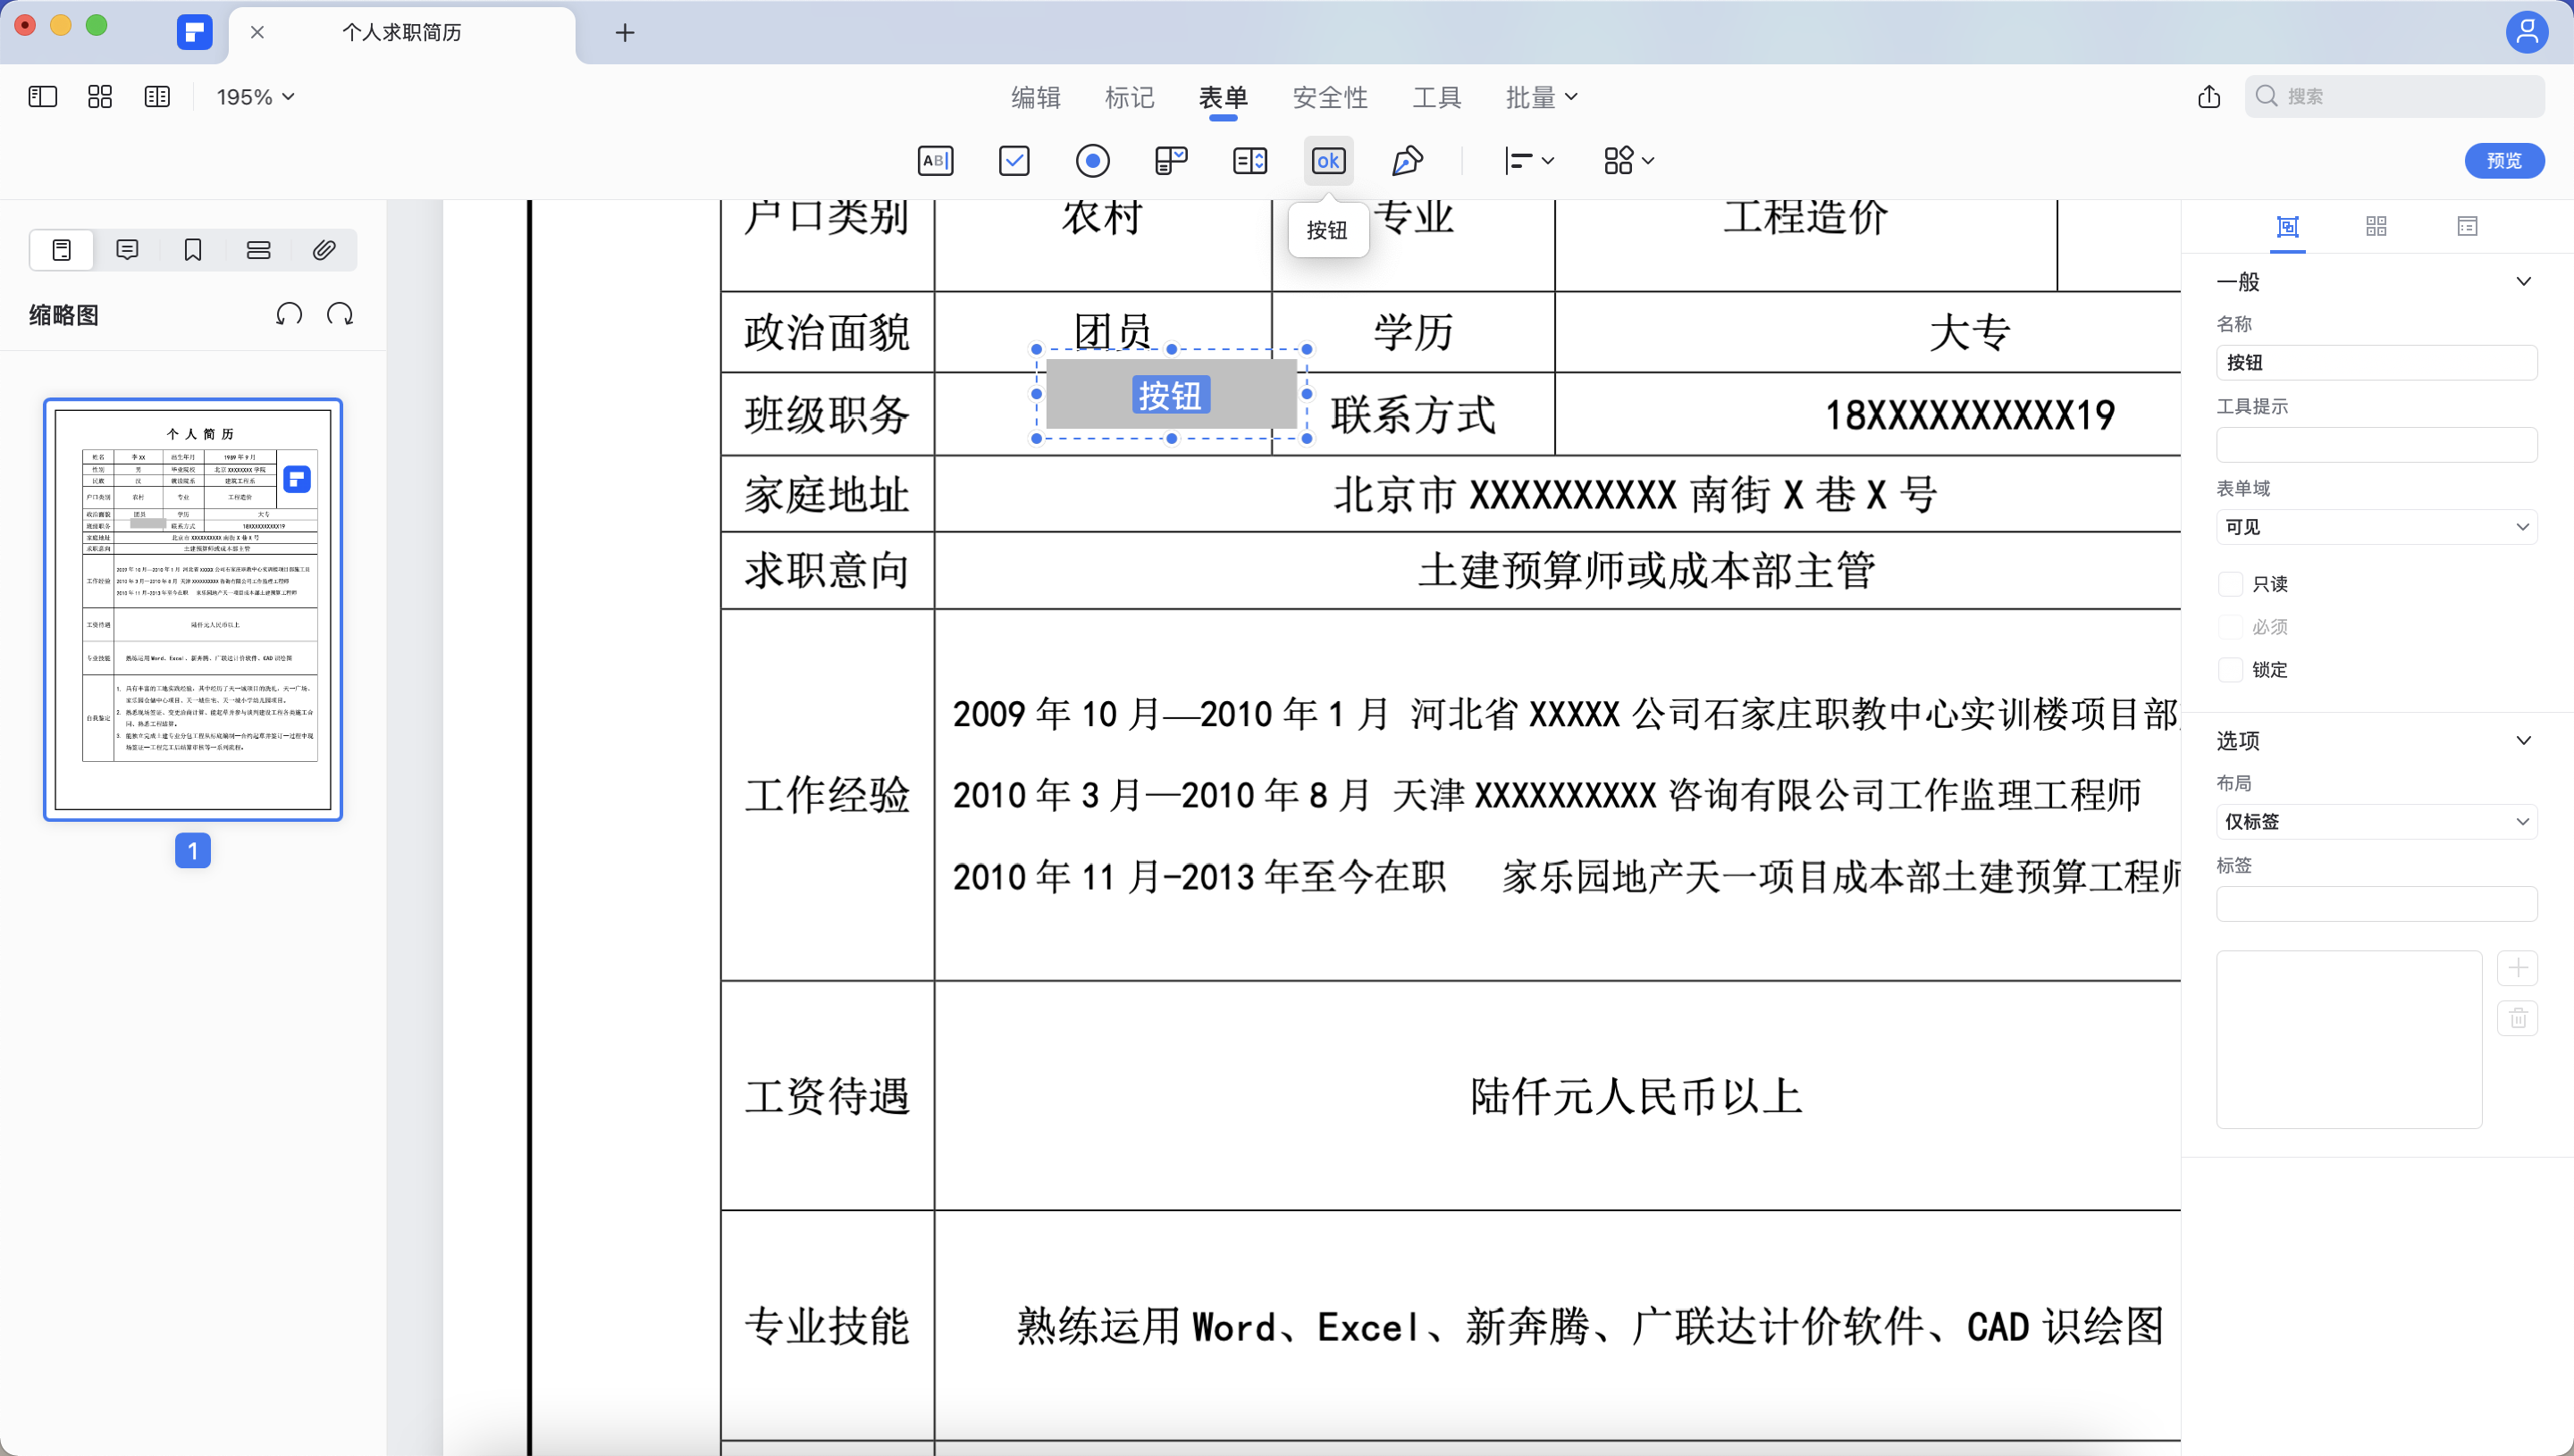The image size is (2574, 1456).
Task: Open the 批量 menu
Action: pyautogui.click(x=1541, y=97)
